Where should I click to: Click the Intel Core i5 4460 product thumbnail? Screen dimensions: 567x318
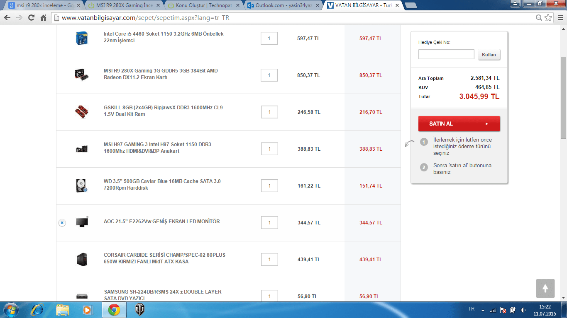tap(82, 38)
